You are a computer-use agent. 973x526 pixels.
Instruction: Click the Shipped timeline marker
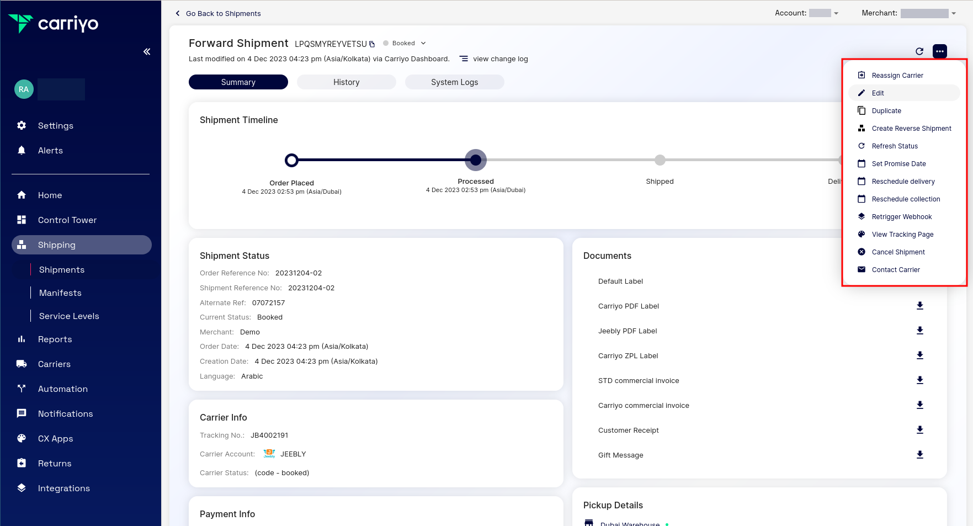point(660,160)
